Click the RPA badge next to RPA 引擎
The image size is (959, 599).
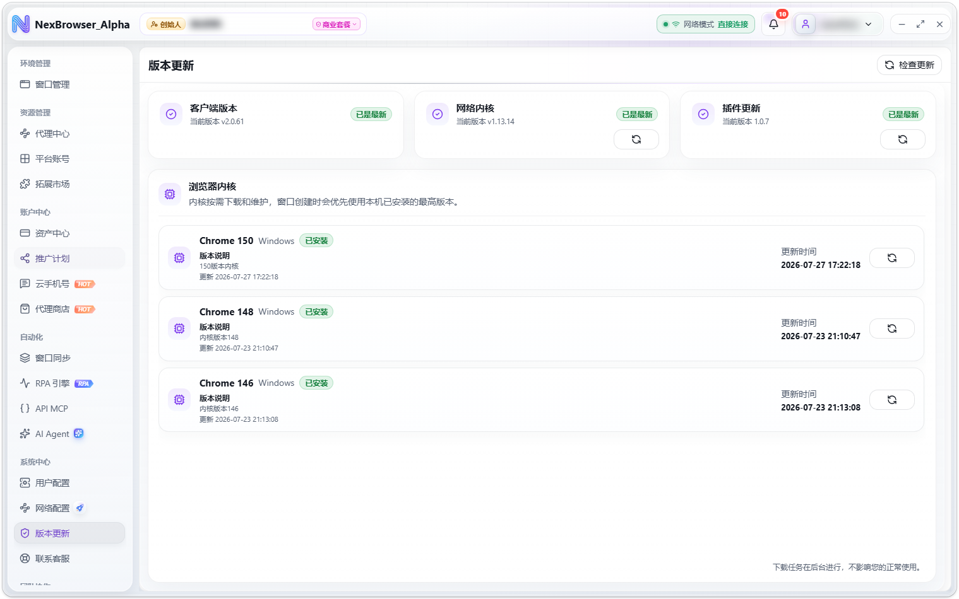(x=84, y=384)
